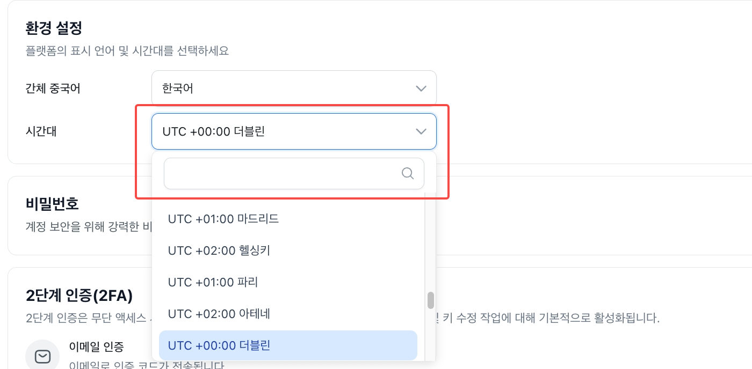
Task: Click the 시간대 field label
Action: pyautogui.click(x=41, y=131)
